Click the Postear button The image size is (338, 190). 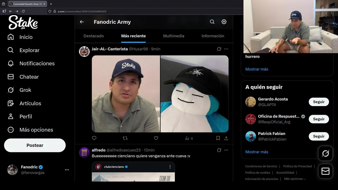point(35,145)
